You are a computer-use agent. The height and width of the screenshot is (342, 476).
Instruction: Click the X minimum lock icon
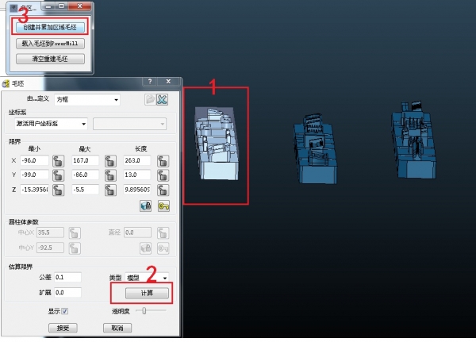[58, 161]
